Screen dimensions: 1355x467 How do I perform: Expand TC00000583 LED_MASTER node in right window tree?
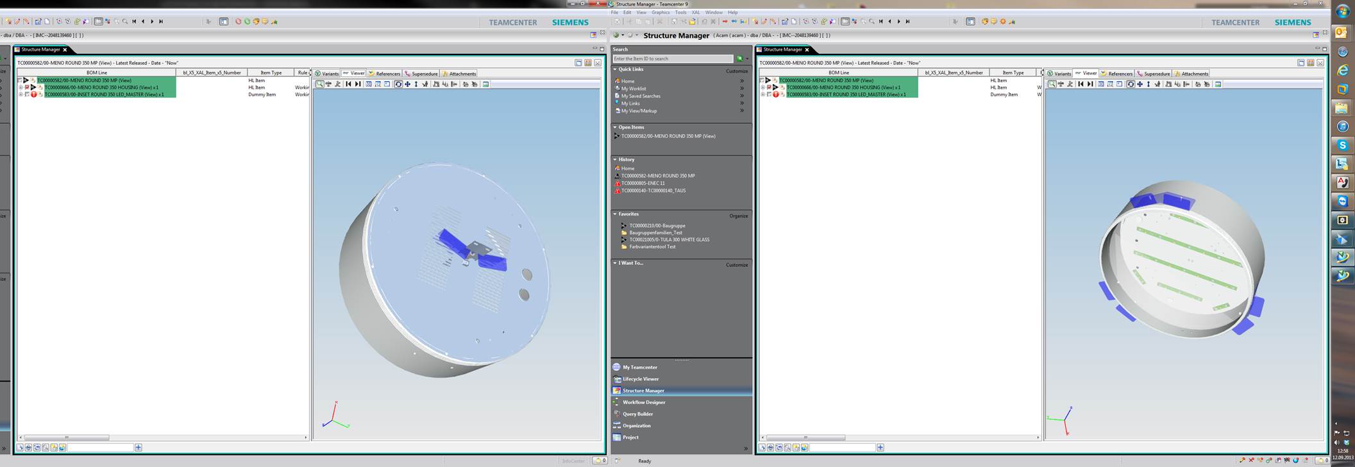click(762, 94)
